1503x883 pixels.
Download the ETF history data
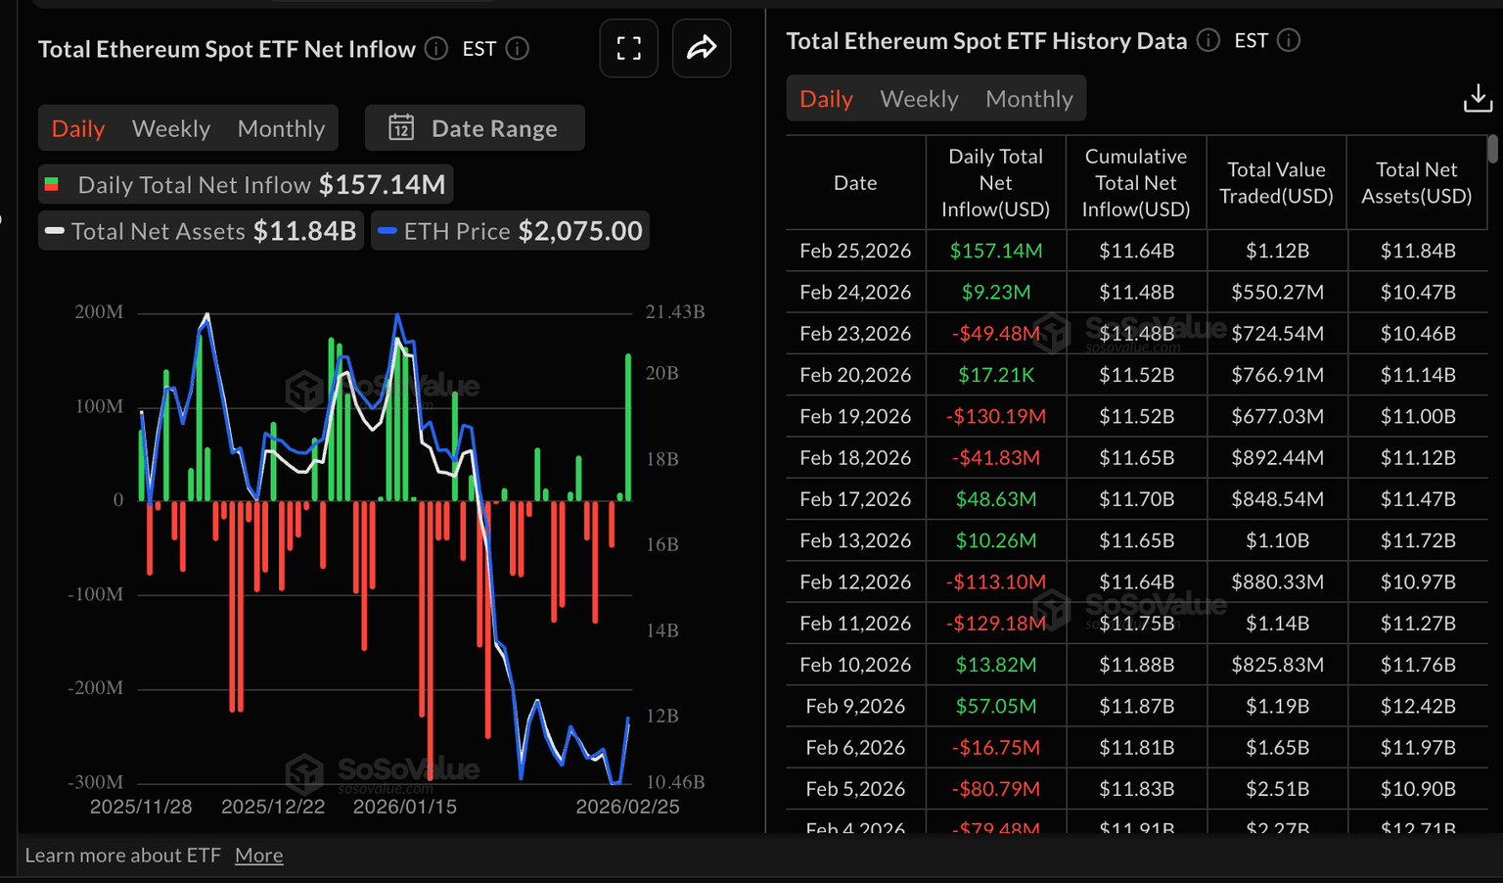1478,98
